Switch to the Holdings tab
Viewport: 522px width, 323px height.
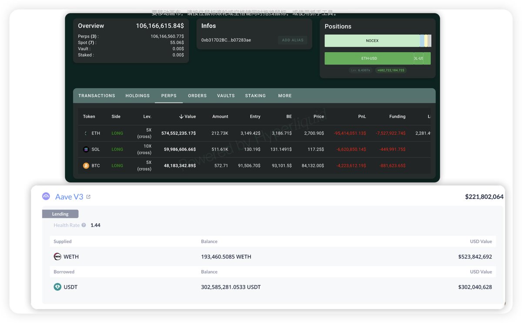(x=137, y=96)
